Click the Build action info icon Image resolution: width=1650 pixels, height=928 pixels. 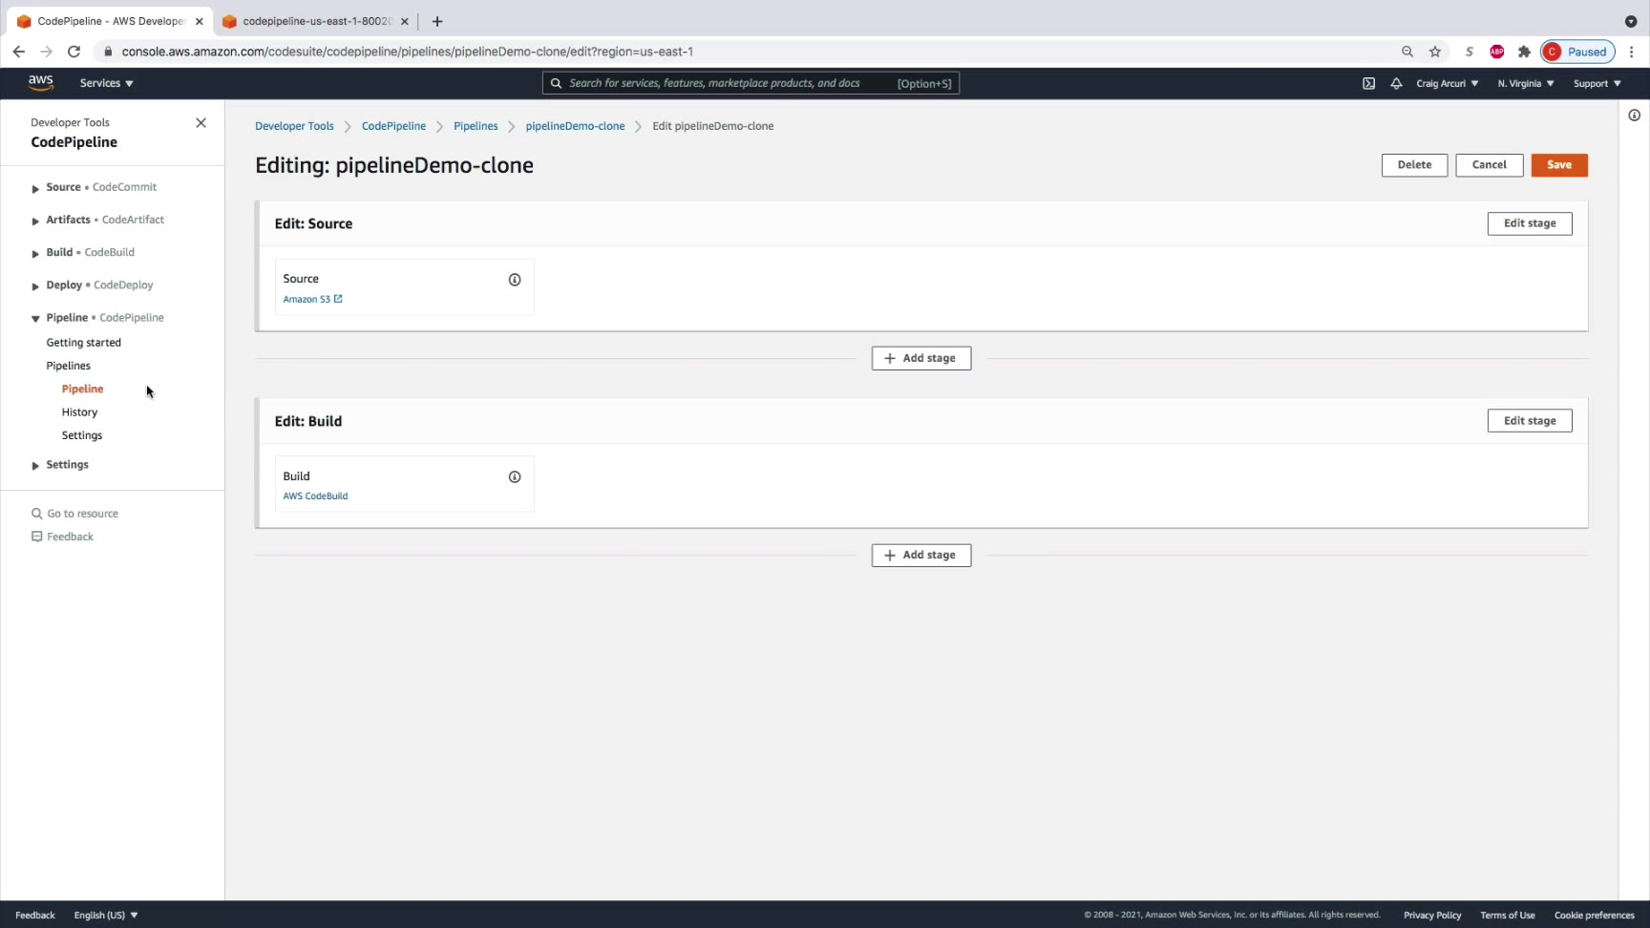click(515, 476)
